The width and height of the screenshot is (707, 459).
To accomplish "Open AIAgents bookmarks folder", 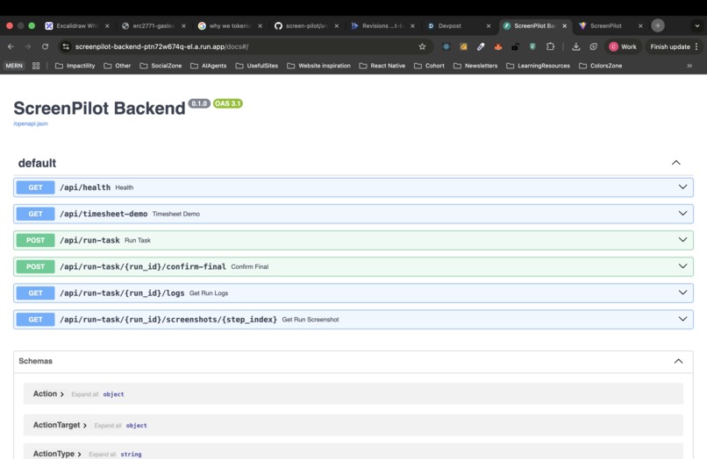I will [x=209, y=66].
